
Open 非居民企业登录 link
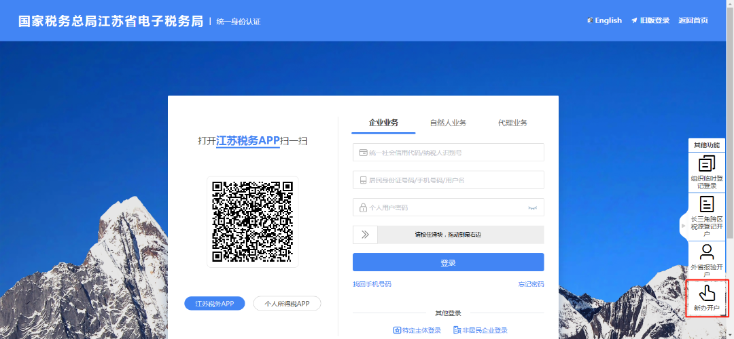pyautogui.click(x=480, y=330)
